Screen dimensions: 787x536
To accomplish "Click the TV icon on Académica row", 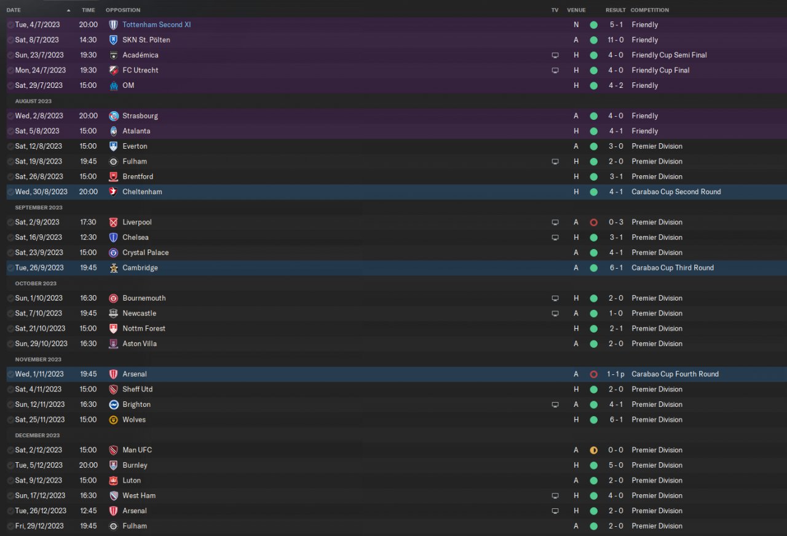I will (555, 55).
